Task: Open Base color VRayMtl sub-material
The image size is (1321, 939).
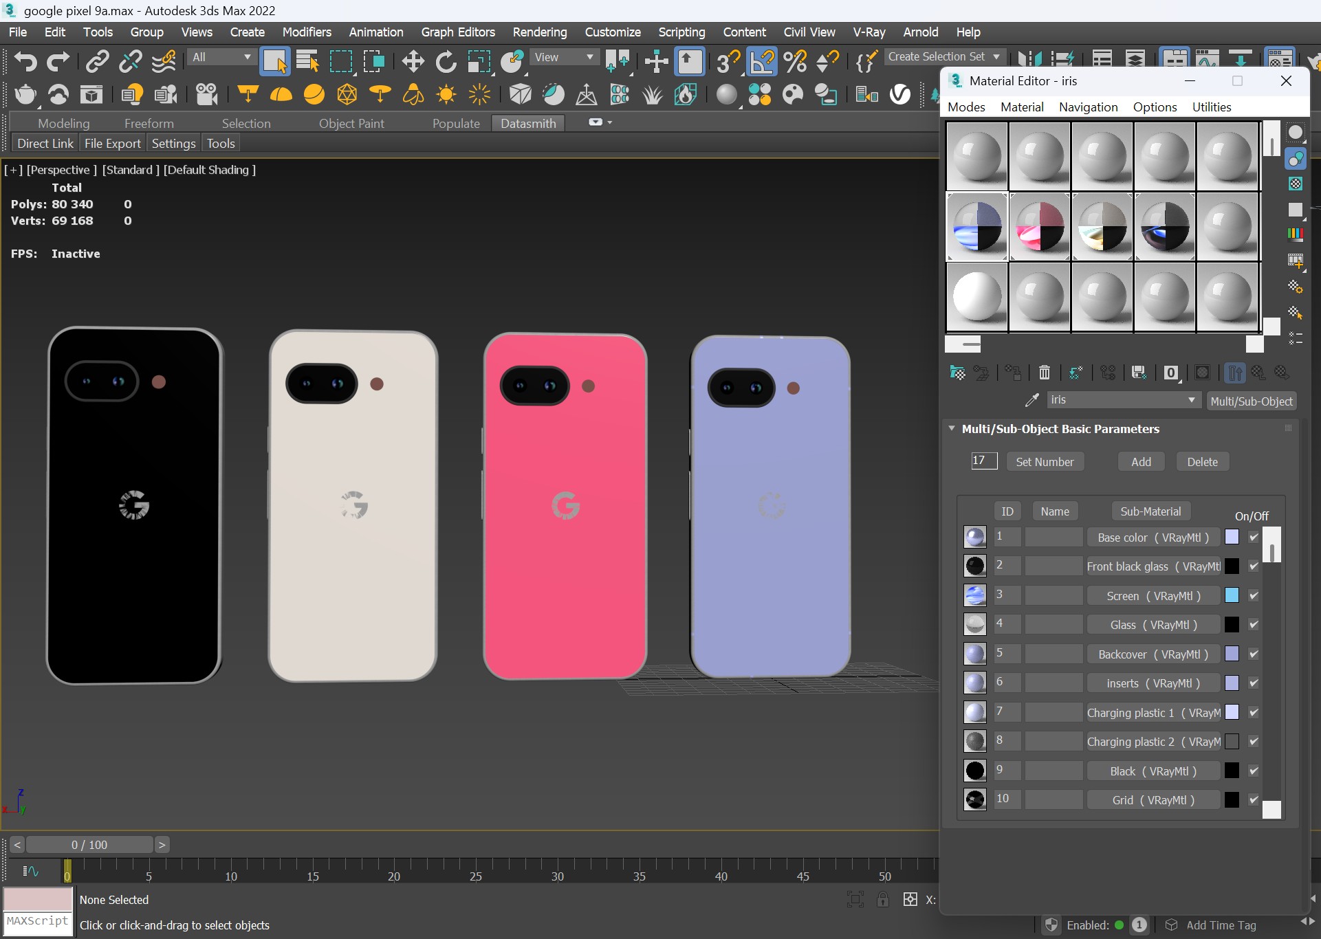Action: [x=1153, y=538]
